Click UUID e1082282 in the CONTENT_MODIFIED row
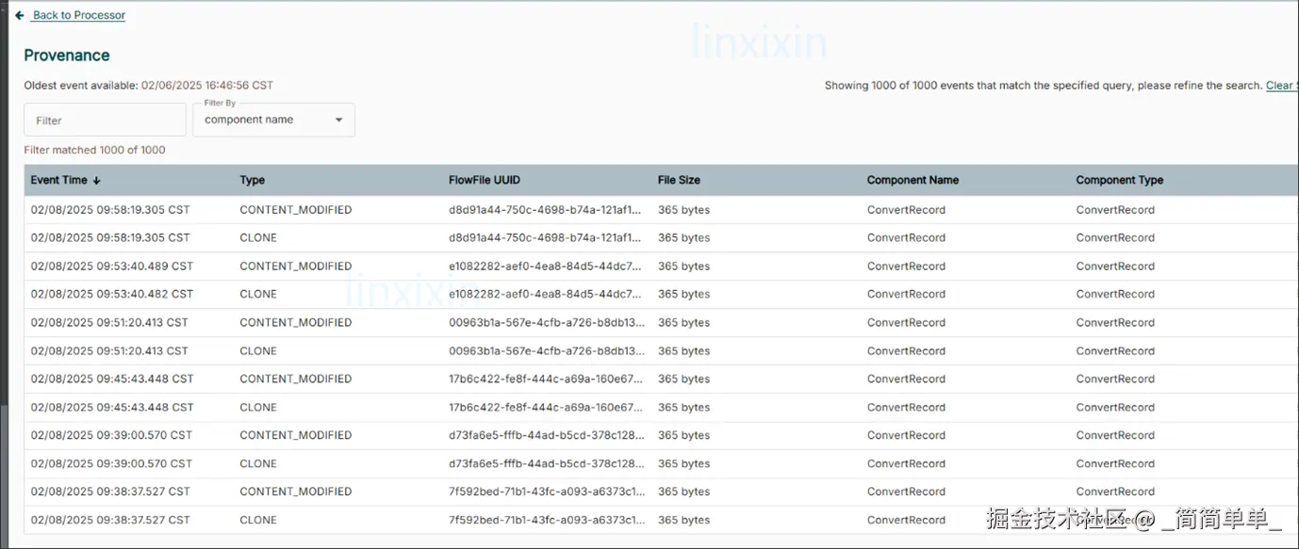1299x549 pixels. coord(546,266)
